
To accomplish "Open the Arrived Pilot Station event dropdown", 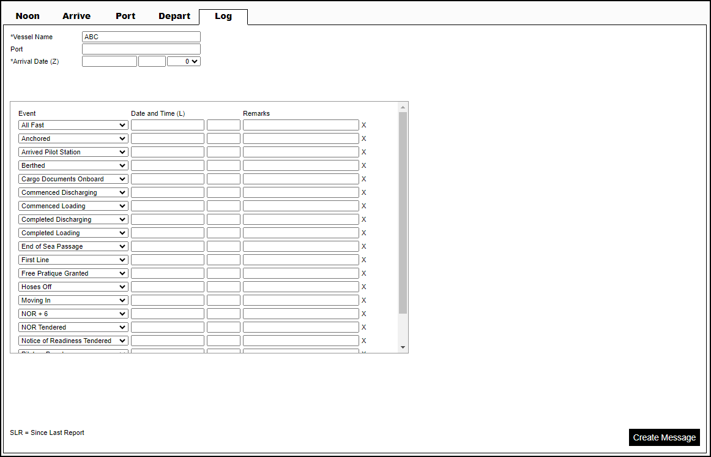I will tap(73, 152).
